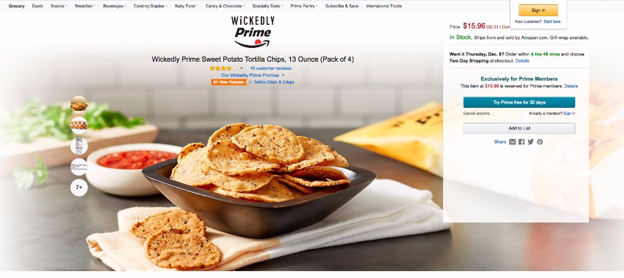Click the Wickedly Prime logo
Viewport: 624px width, 278px height.
tap(253, 32)
